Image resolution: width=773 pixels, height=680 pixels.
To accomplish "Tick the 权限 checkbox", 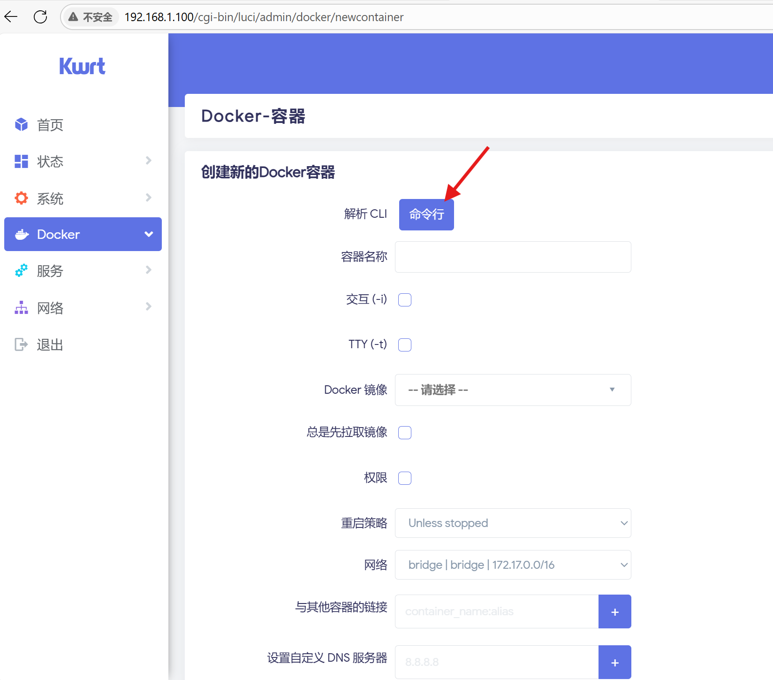I will [x=405, y=478].
